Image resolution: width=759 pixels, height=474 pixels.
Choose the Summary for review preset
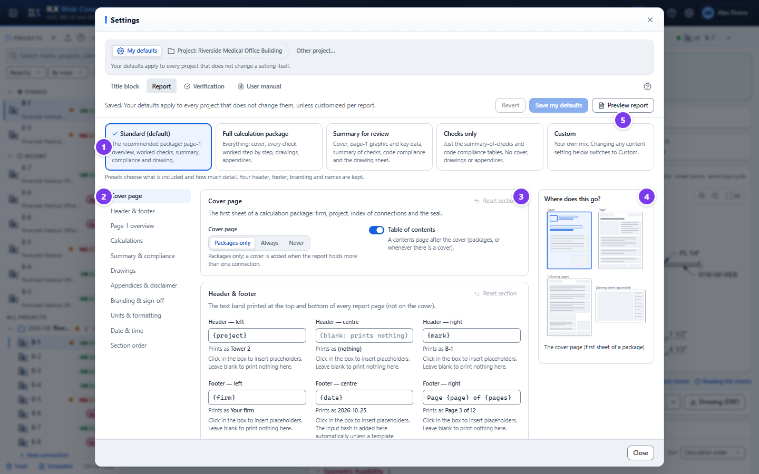(379, 147)
